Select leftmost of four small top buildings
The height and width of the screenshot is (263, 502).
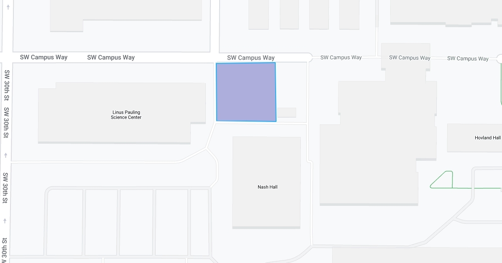(259, 15)
